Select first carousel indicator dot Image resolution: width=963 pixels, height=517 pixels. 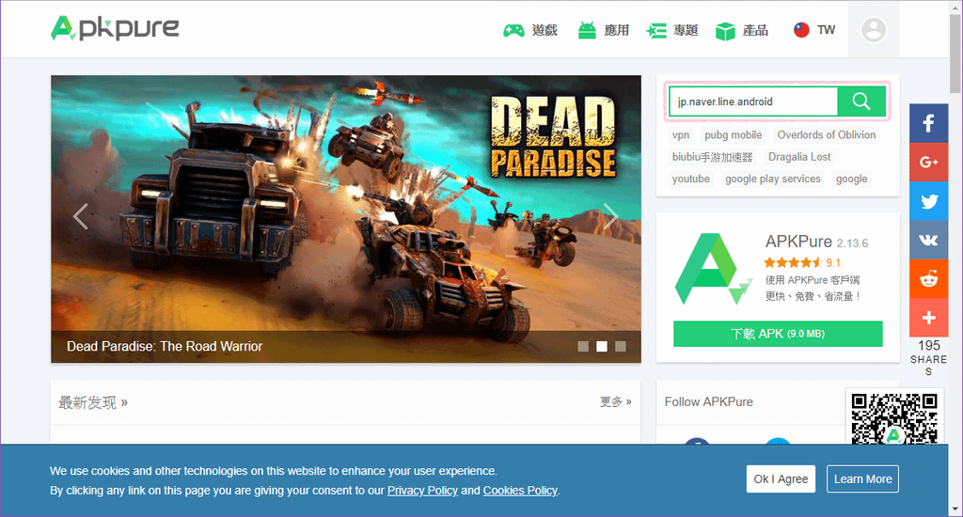coord(583,346)
